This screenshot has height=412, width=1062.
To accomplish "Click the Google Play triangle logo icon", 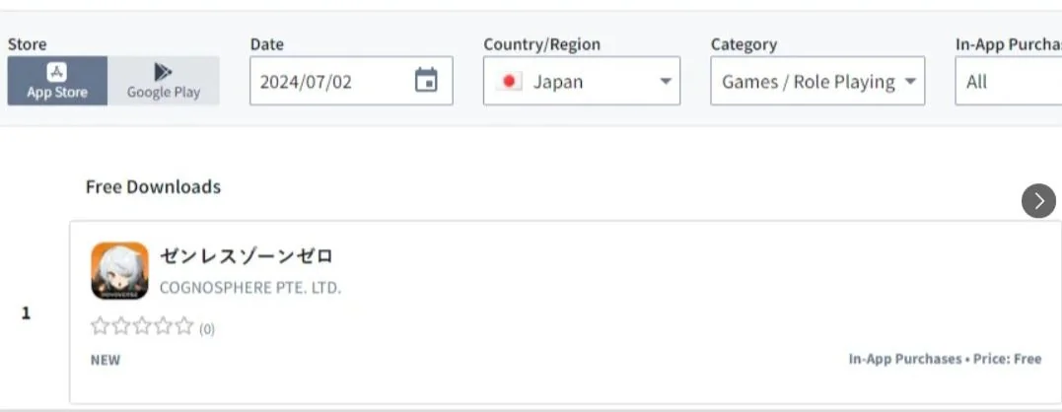I will tap(164, 71).
